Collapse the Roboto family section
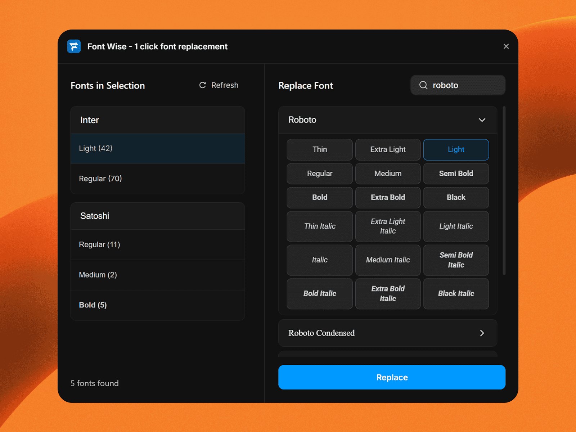The image size is (576, 432). pyautogui.click(x=482, y=120)
